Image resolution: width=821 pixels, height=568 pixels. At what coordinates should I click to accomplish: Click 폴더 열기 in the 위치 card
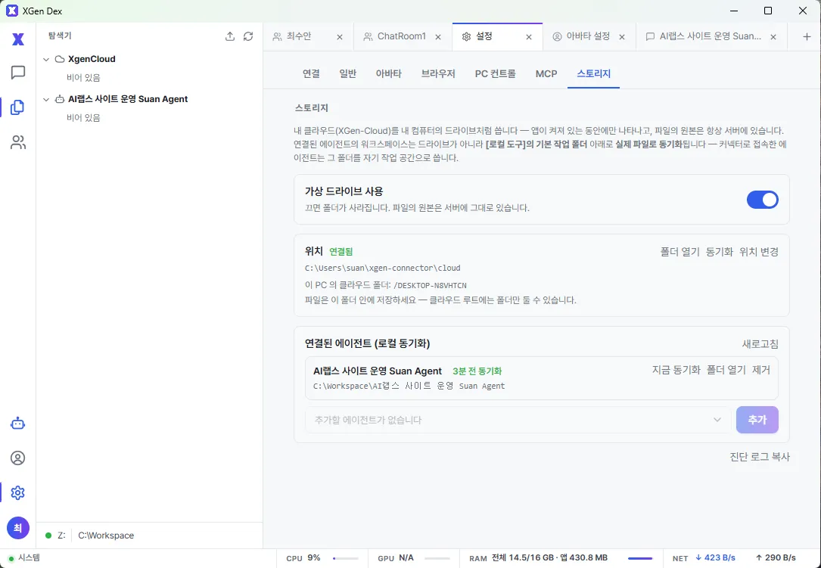680,252
